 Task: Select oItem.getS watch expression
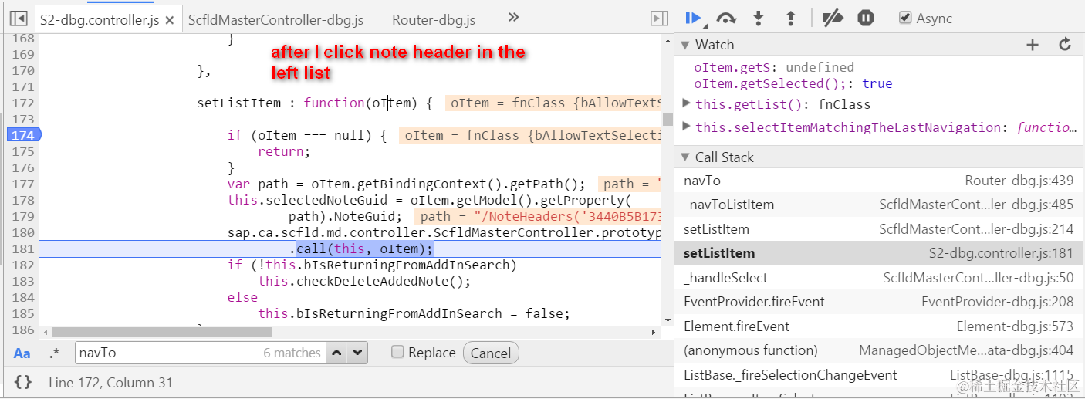tap(774, 67)
